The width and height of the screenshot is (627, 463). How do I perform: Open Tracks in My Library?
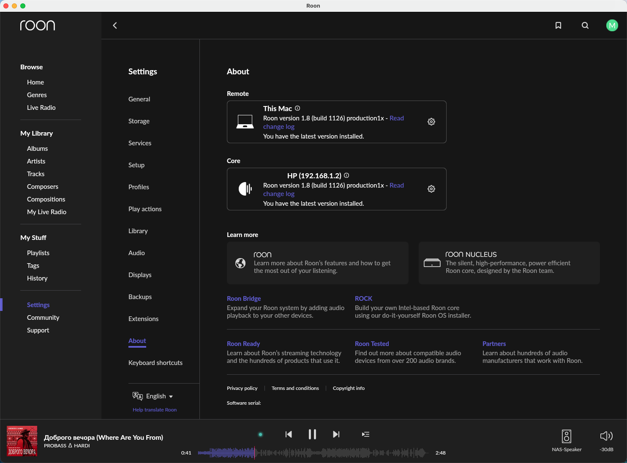click(x=36, y=174)
